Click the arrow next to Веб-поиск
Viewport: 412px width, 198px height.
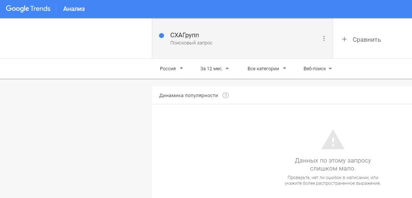pos(330,69)
